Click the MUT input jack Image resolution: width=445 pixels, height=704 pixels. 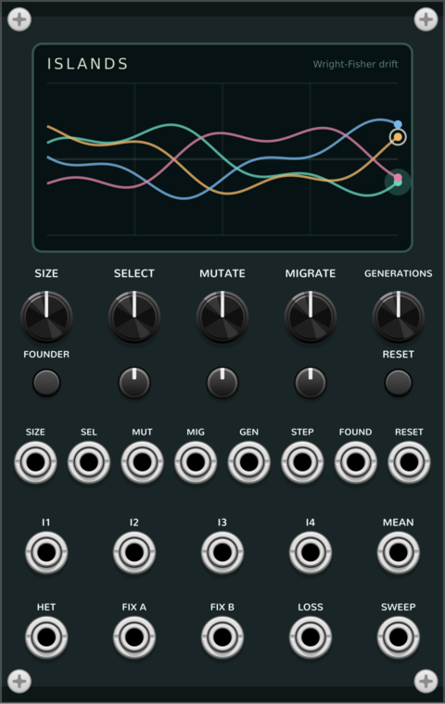(142, 462)
